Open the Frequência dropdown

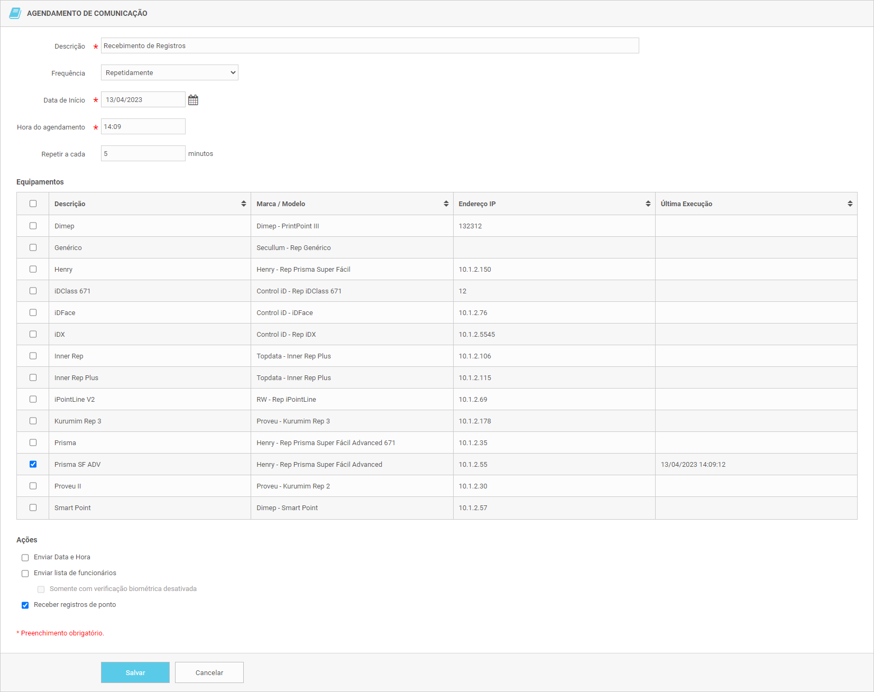(x=169, y=72)
